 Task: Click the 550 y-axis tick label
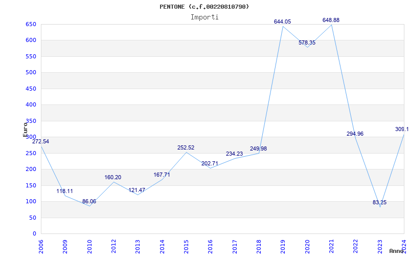tap(31, 56)
